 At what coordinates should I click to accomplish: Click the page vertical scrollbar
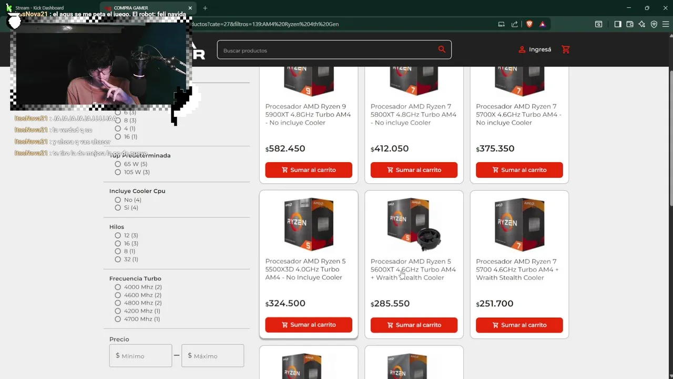coord(670,139)
